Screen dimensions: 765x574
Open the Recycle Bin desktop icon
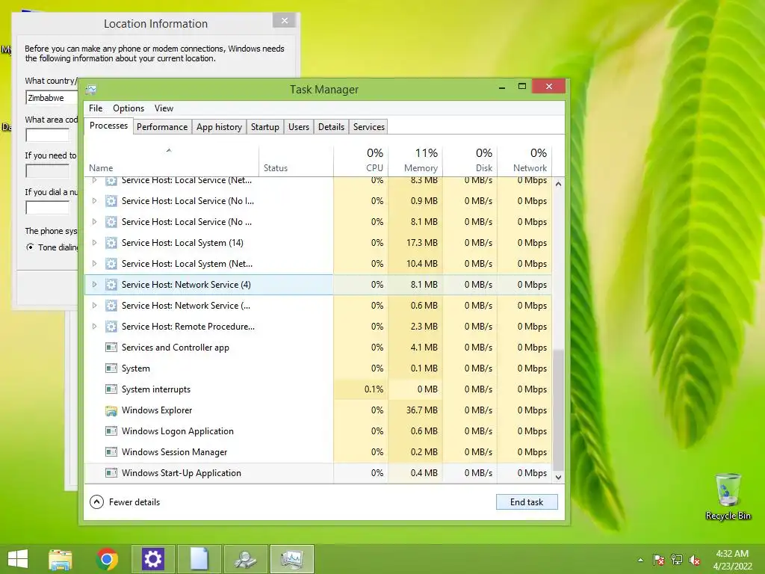tap(728, 496)
